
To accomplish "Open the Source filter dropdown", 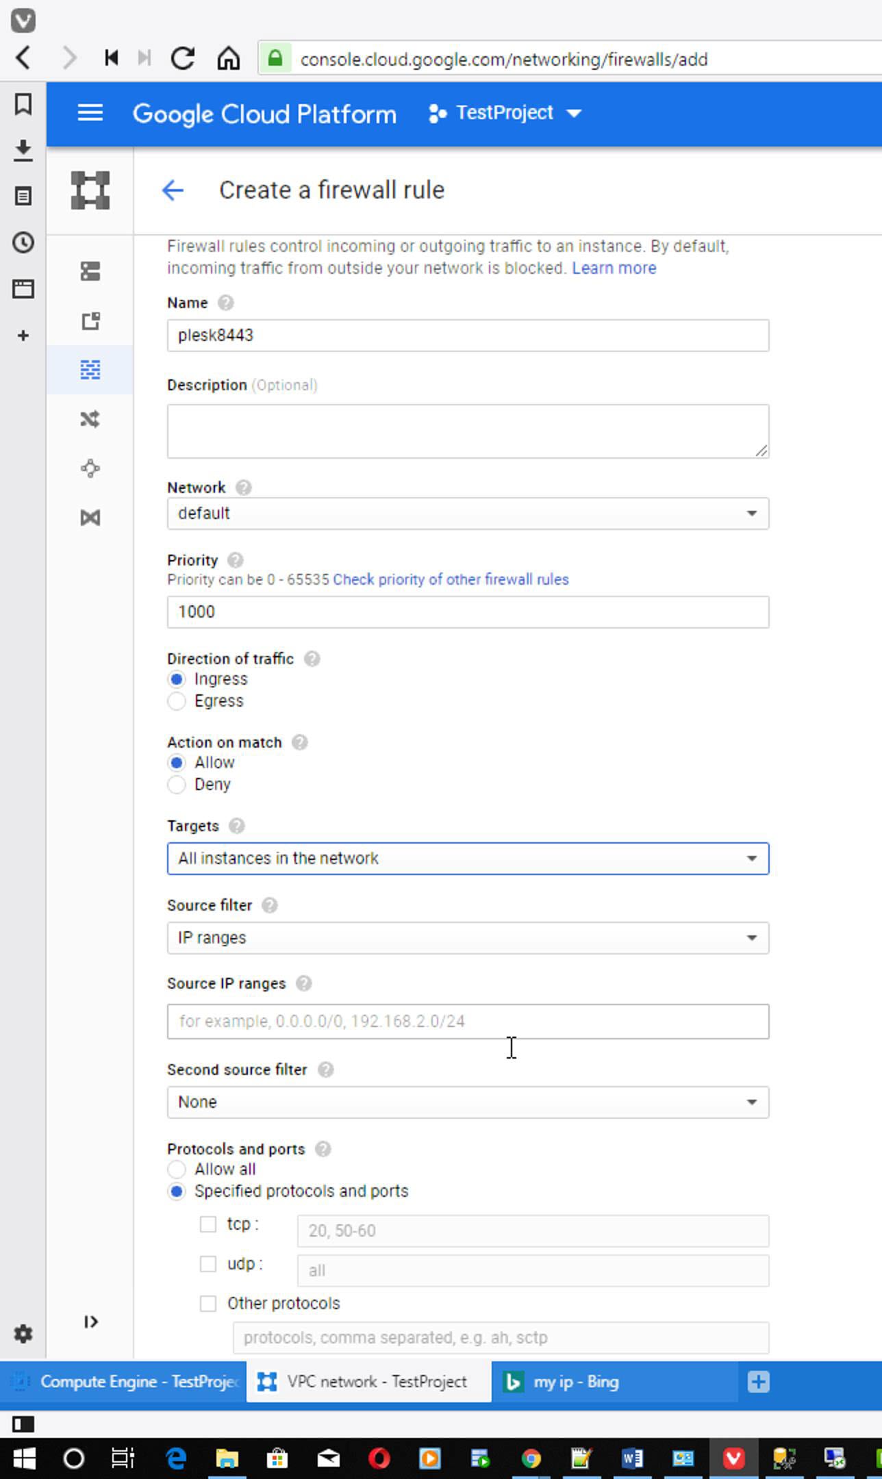I will click(468, 938).
